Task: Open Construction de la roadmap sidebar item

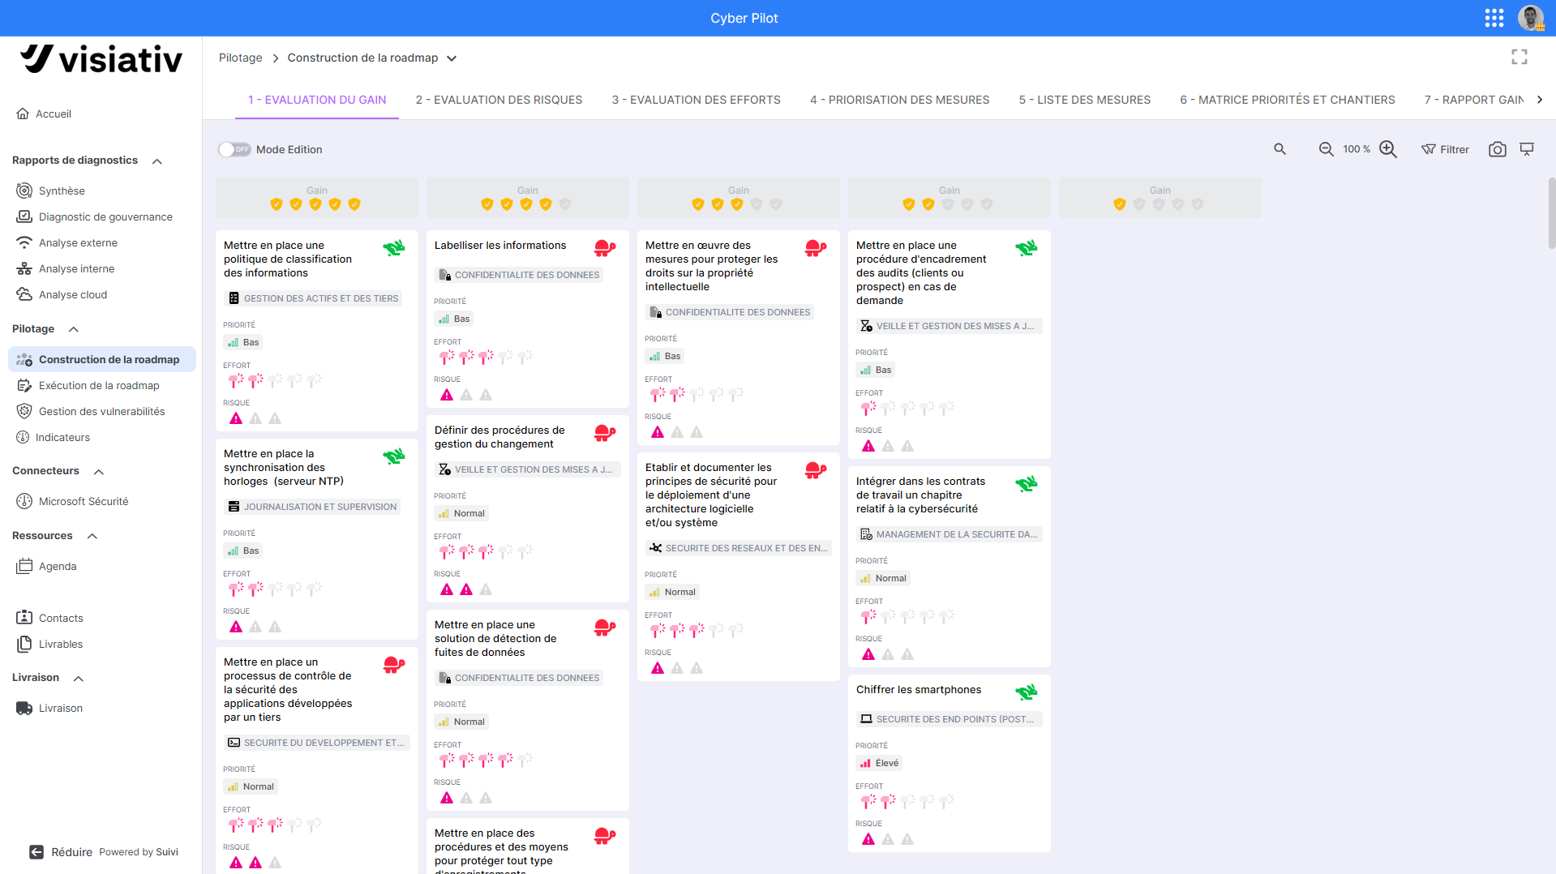Action: tap(102, 359)
